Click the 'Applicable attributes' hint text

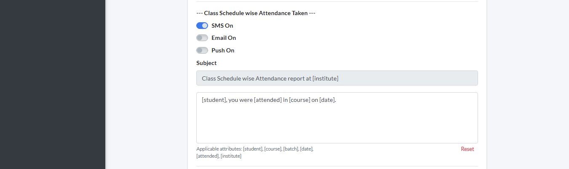click(x=219, y=149)
